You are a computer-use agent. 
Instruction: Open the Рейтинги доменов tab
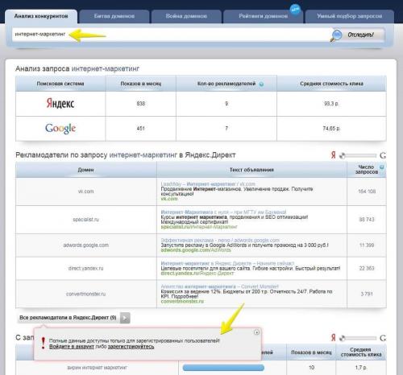[263, 16]
